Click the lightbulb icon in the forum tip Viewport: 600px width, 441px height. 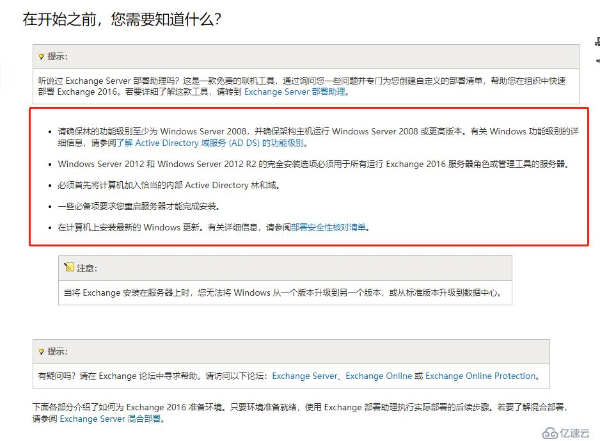[x=42, y=351]
